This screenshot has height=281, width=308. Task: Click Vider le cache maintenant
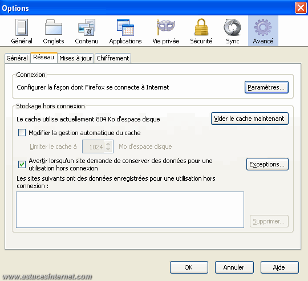click(x=249, y=119)
